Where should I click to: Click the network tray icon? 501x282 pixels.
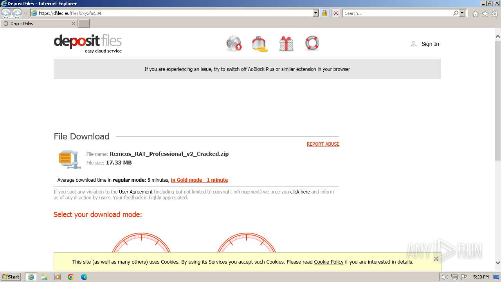click(454, 277)
